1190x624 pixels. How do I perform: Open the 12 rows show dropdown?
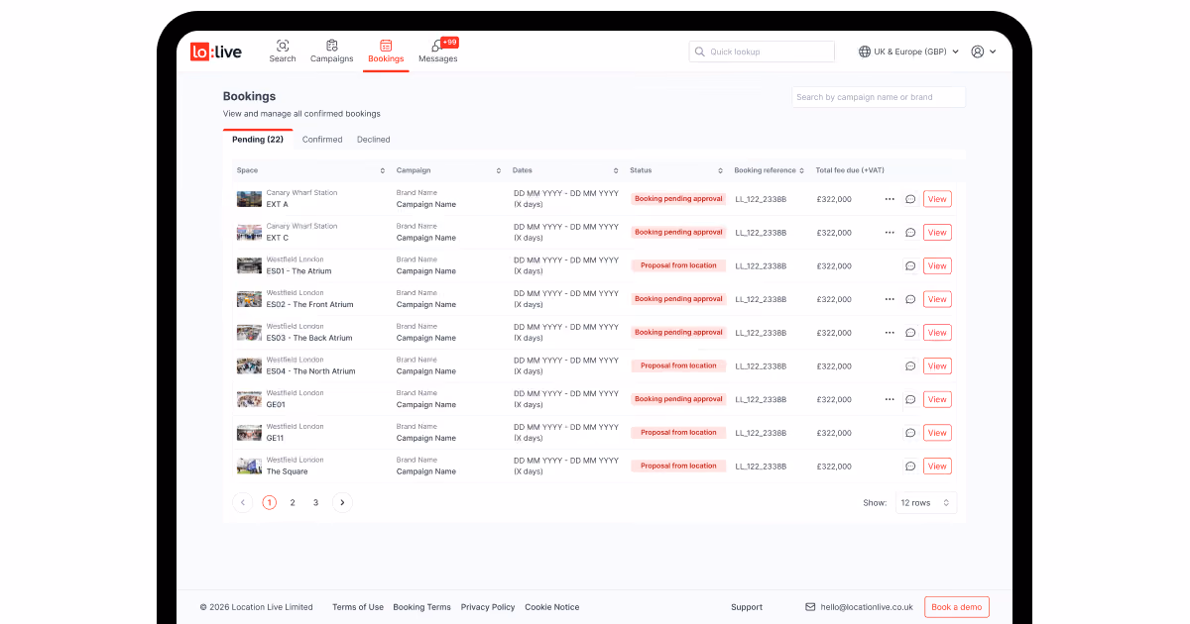[x=926, y=503]
